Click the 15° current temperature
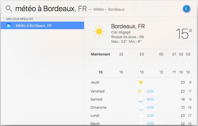The height and width of the screenshot is (126, 198). coord(184,34)
